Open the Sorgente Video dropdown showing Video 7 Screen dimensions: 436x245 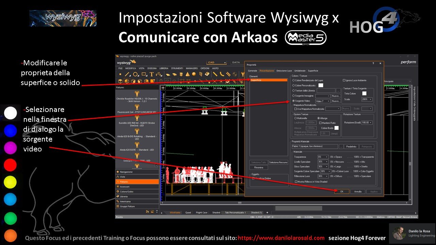(323, 101)
